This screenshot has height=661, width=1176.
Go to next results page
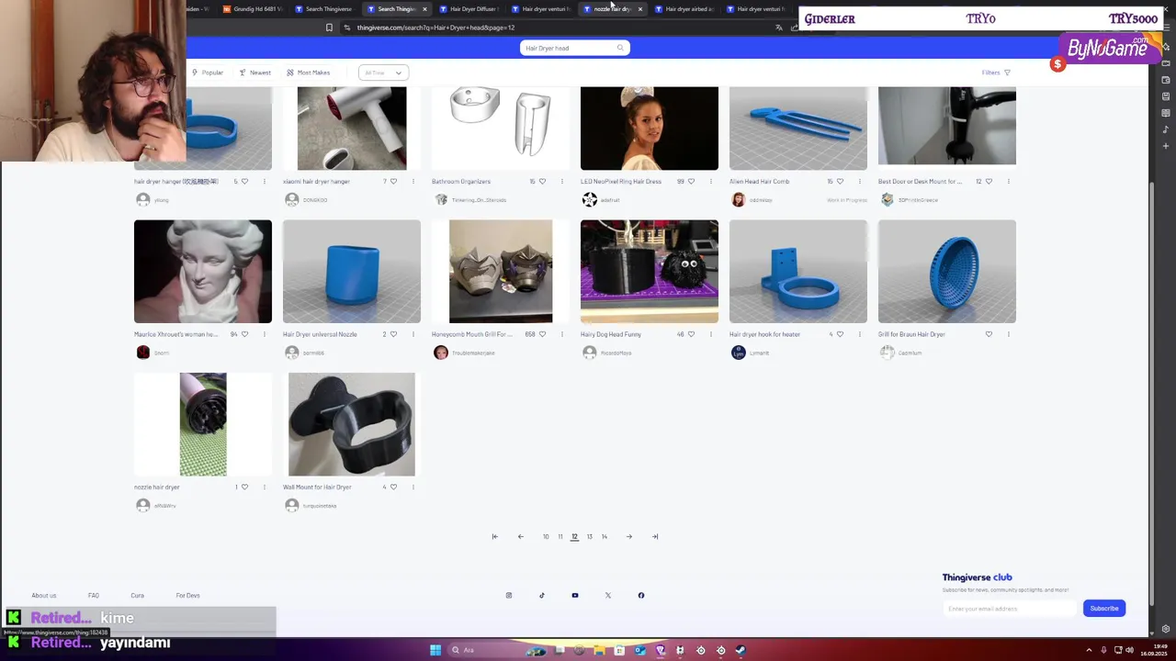click(x=629, y=537)
